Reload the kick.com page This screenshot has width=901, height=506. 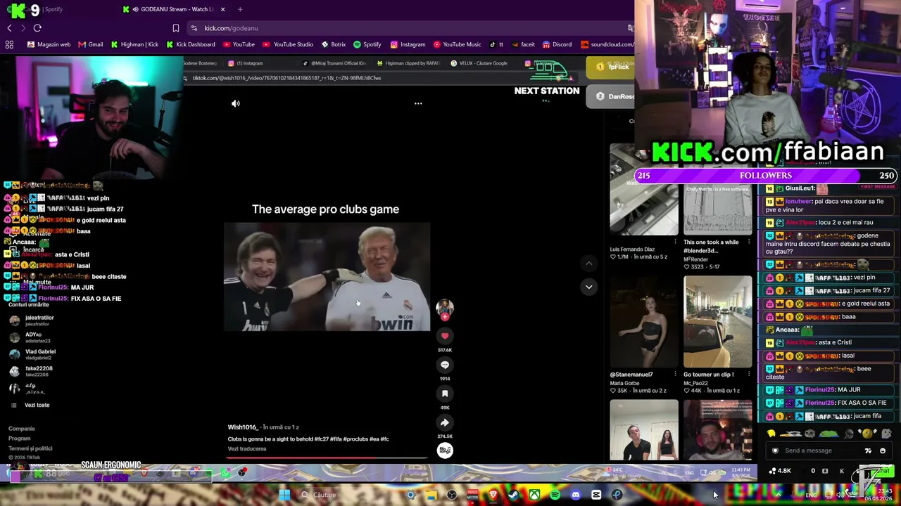(37, 28)
